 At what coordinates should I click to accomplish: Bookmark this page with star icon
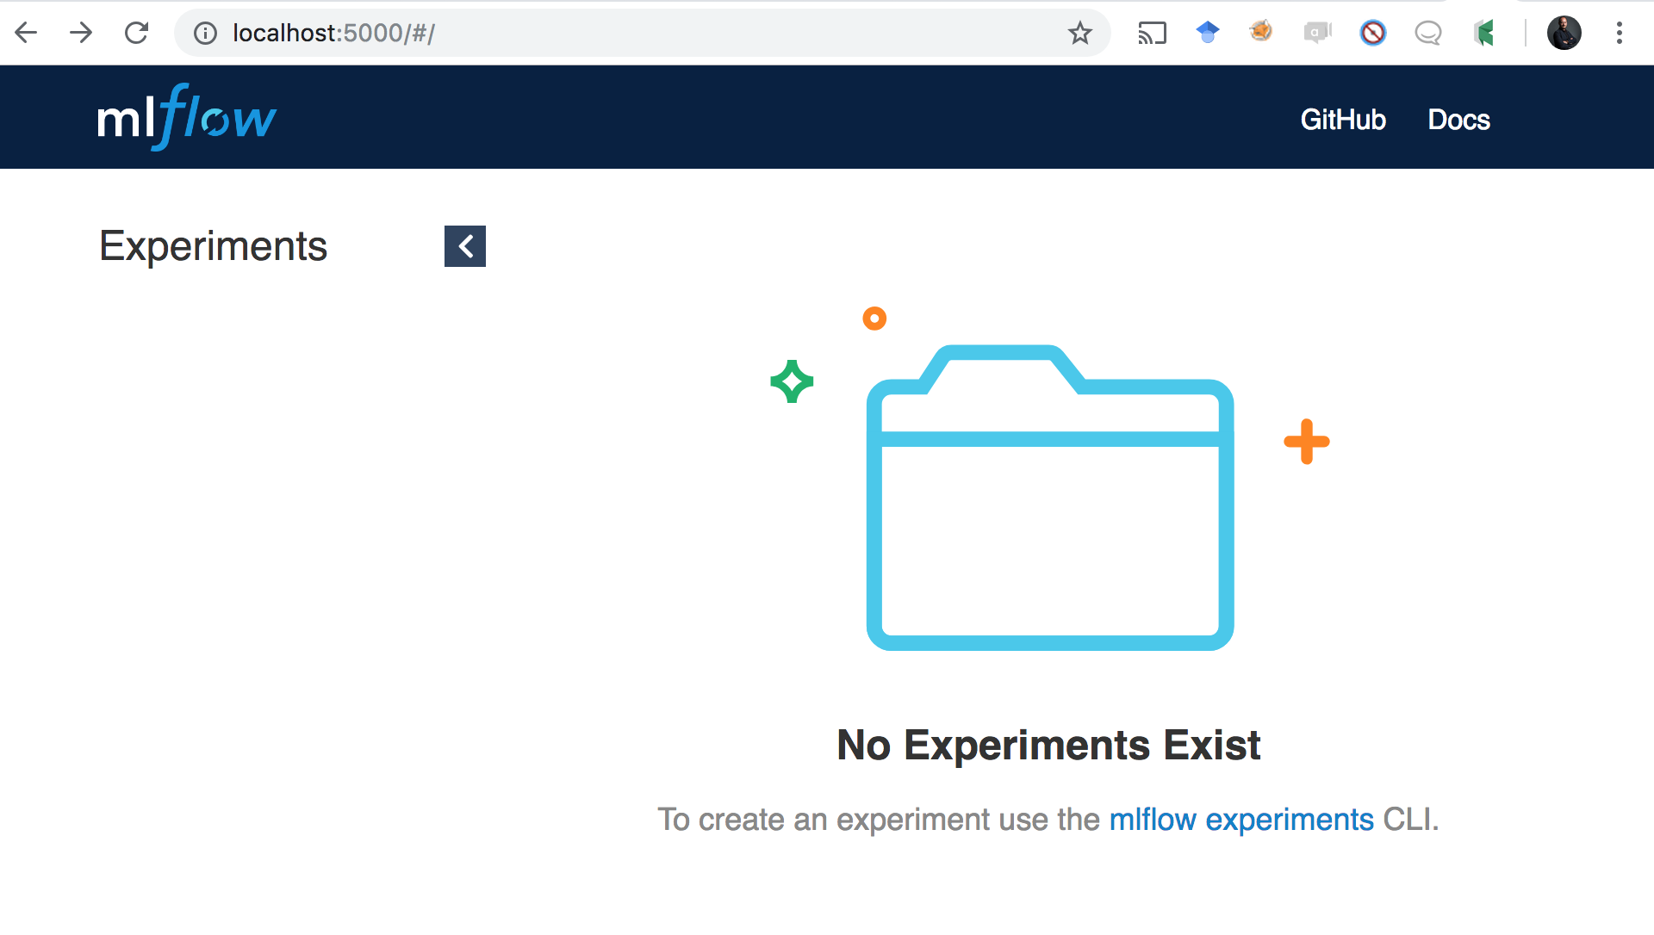1079,33
